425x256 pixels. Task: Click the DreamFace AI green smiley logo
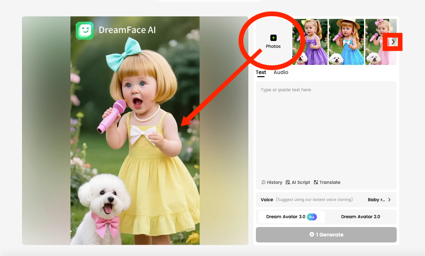[x=85, y=31]
